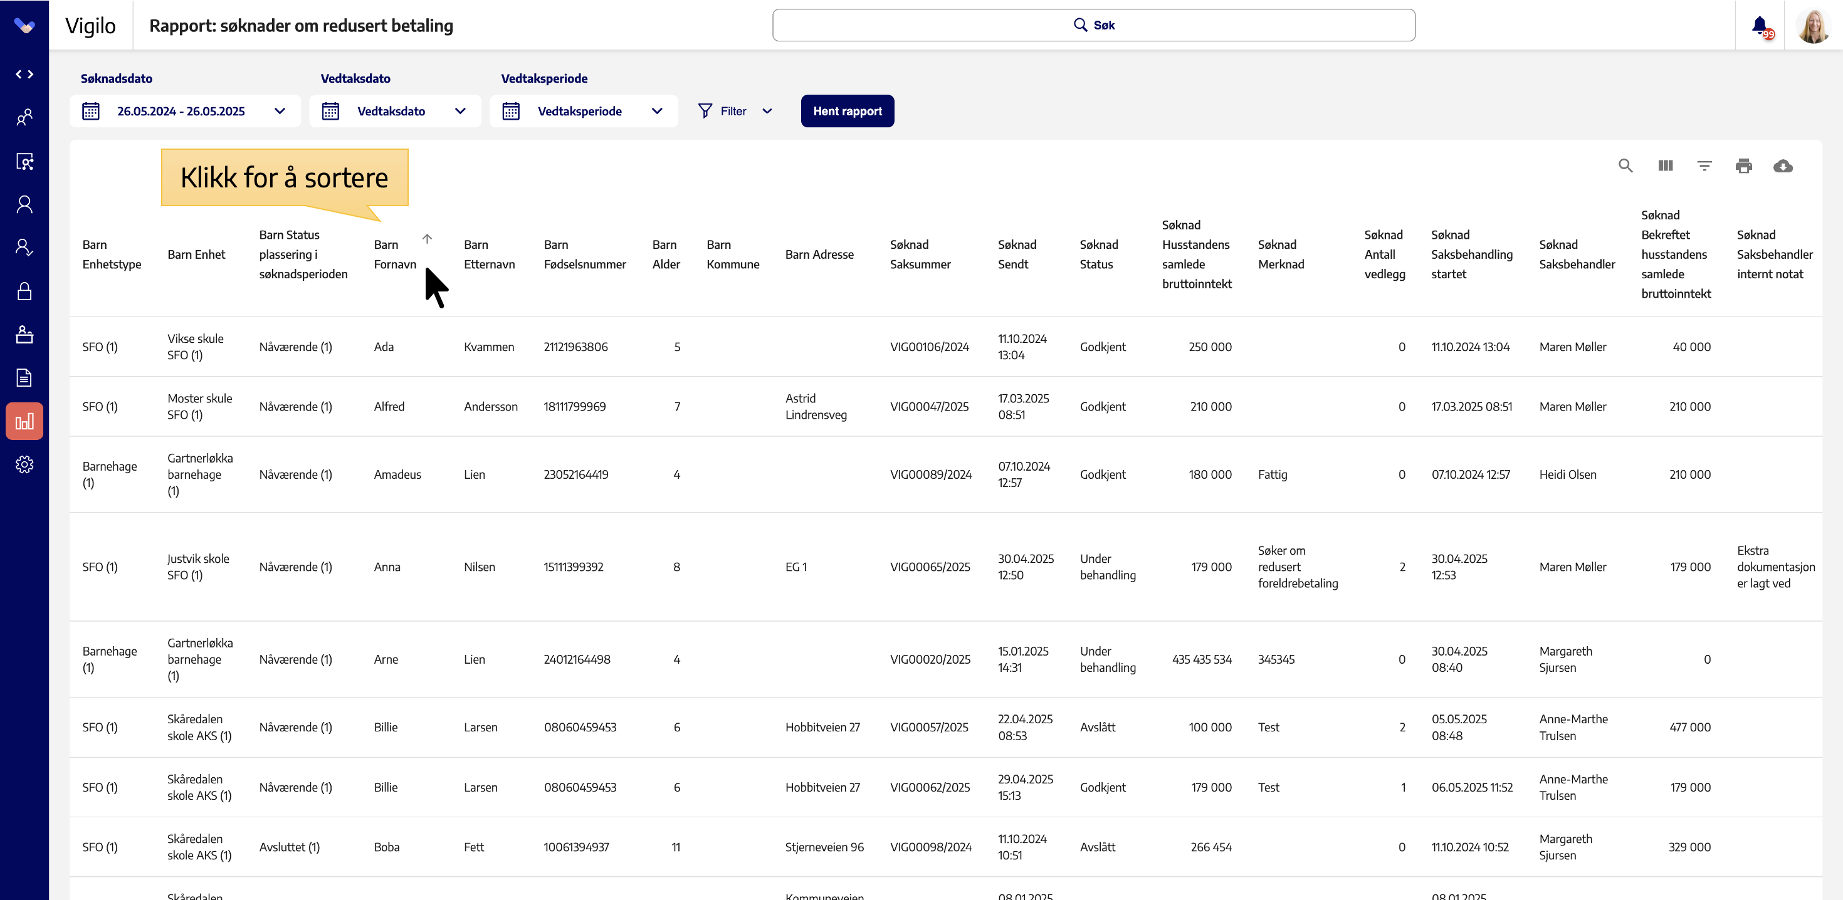Sort by Barn Alder column header
Image resolution: width=1843 pixels, height=900 pixels.
(x=666, y=254)
